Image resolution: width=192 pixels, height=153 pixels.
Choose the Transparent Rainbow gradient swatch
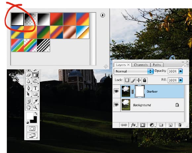click(x=30, y=45)
